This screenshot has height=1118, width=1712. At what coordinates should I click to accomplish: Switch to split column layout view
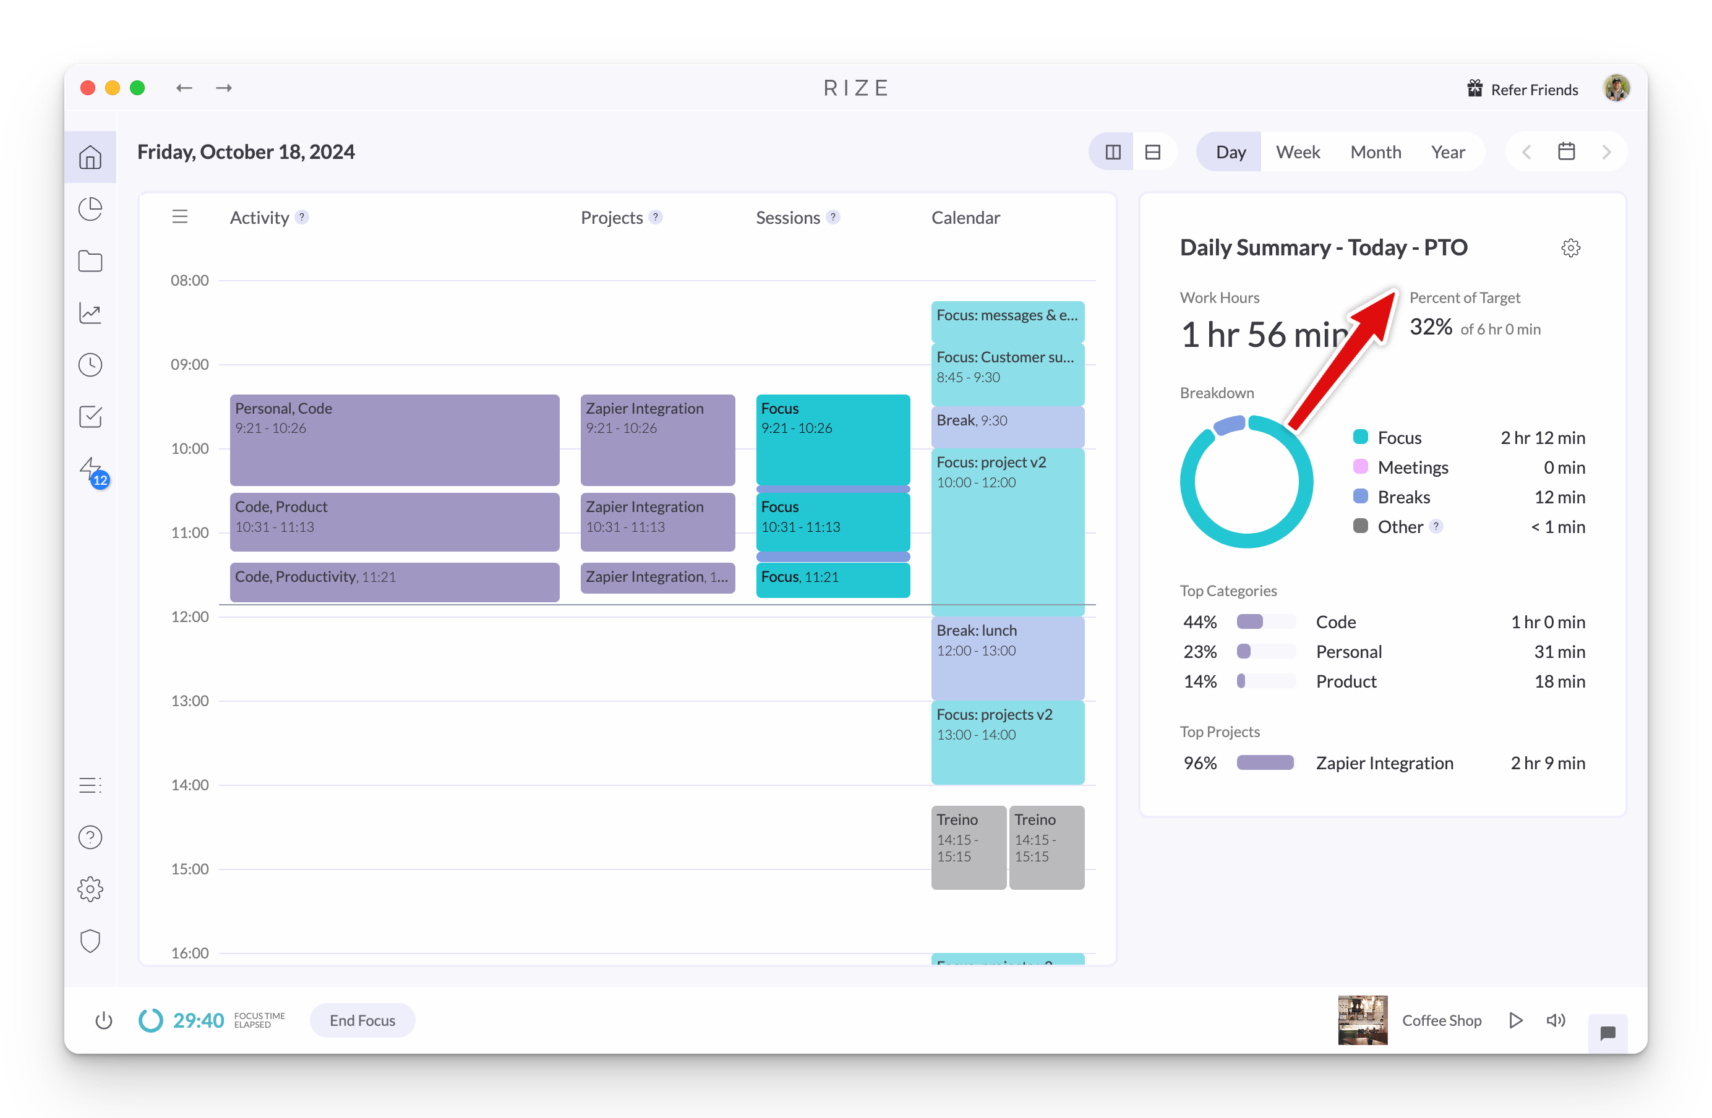click(1113, 151)
